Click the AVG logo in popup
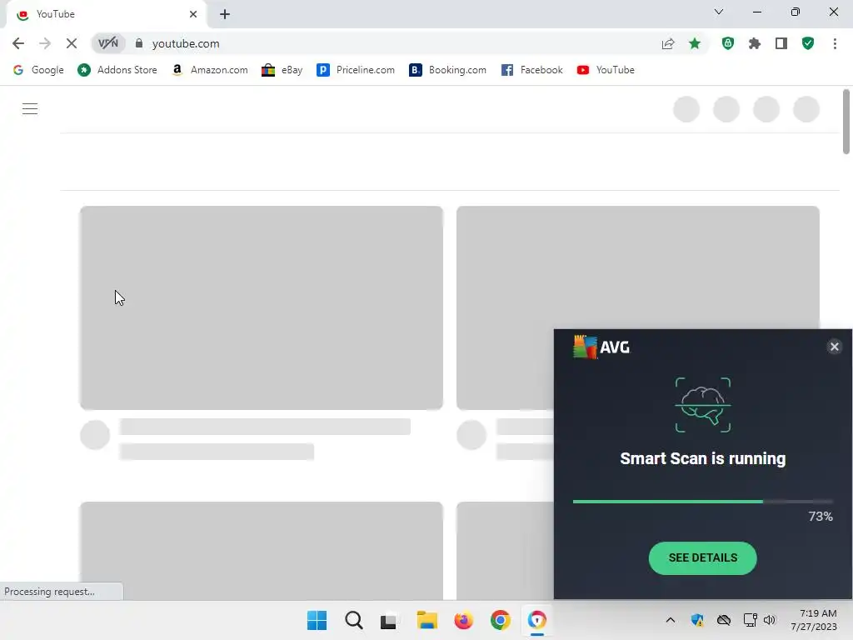The image size is (853, 640). (x=601, y=347)
